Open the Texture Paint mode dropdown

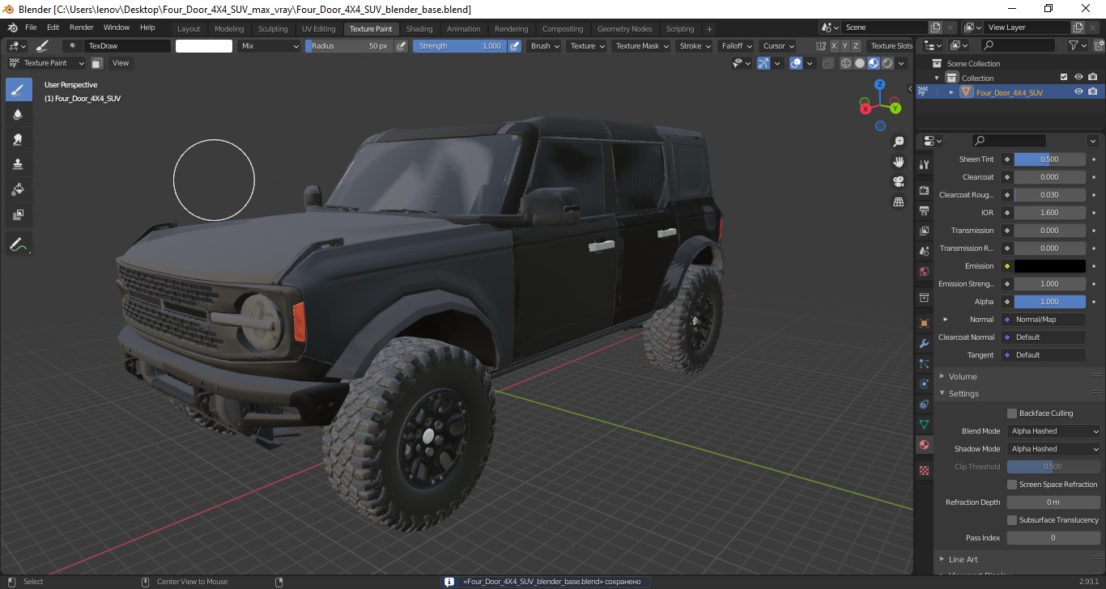[46, 63]
